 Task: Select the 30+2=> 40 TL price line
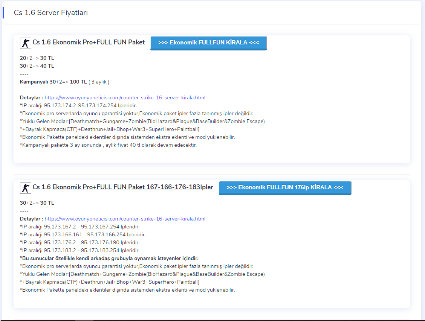pos(37,66)
